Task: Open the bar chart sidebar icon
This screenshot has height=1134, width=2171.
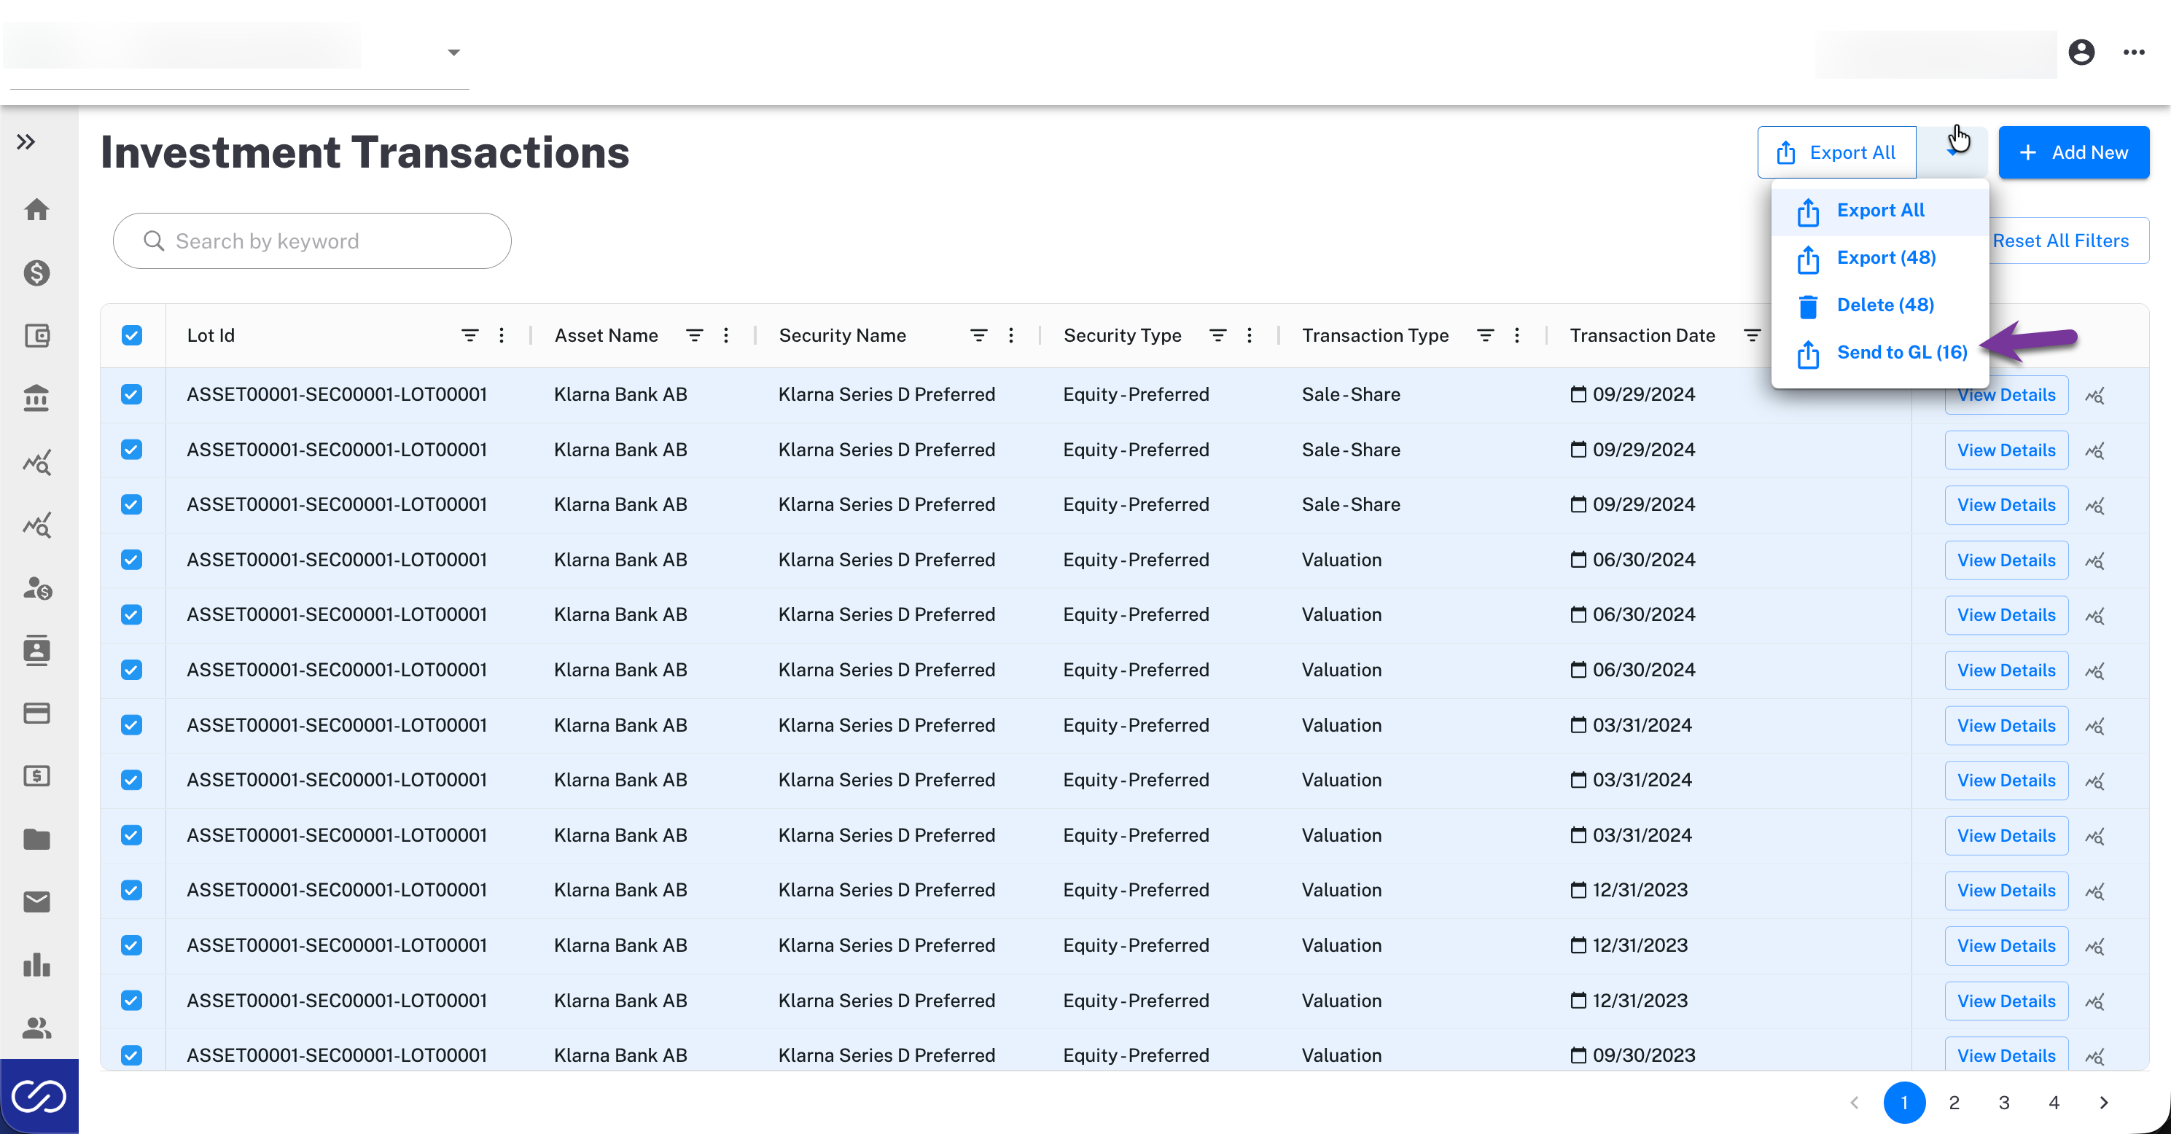Action: tap(36, 965)
